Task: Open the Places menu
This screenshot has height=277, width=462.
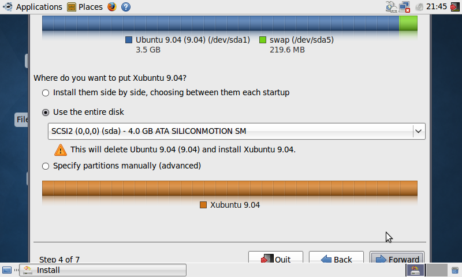Action: (x=91, y=7)
